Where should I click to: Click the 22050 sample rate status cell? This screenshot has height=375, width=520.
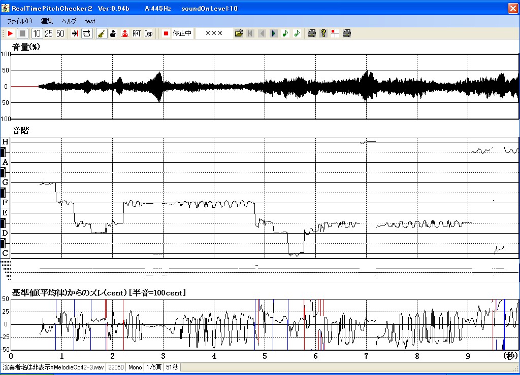tap(116, 367)
